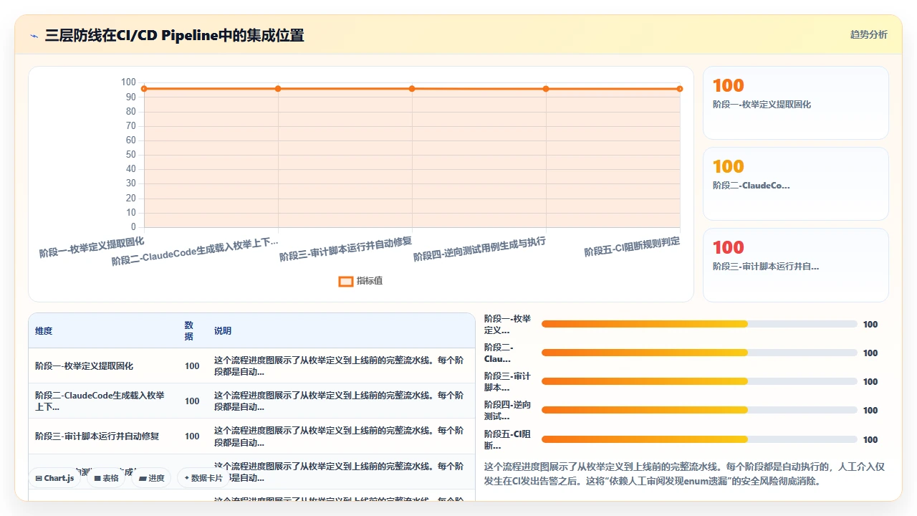Click the 100 value beside 阶段四-逆向测试 progress bar
917x516 pixels.
pyautogui.click(x=870, y=411)
